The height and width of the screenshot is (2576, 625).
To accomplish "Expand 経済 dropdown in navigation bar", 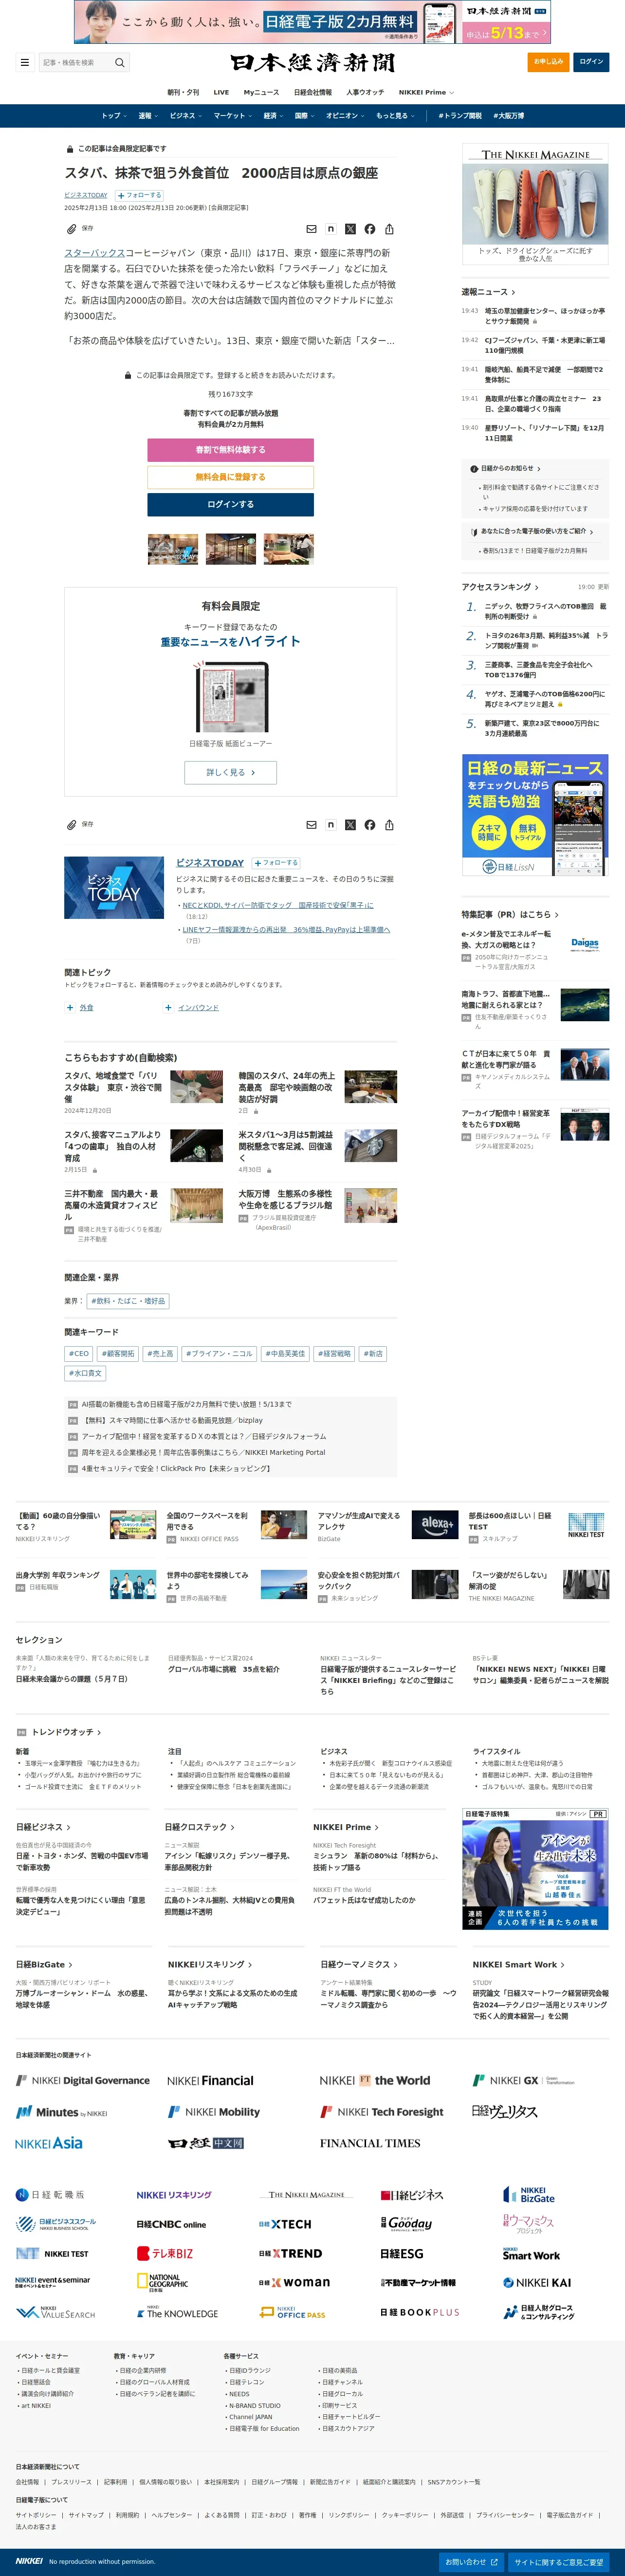I will 273,116.
